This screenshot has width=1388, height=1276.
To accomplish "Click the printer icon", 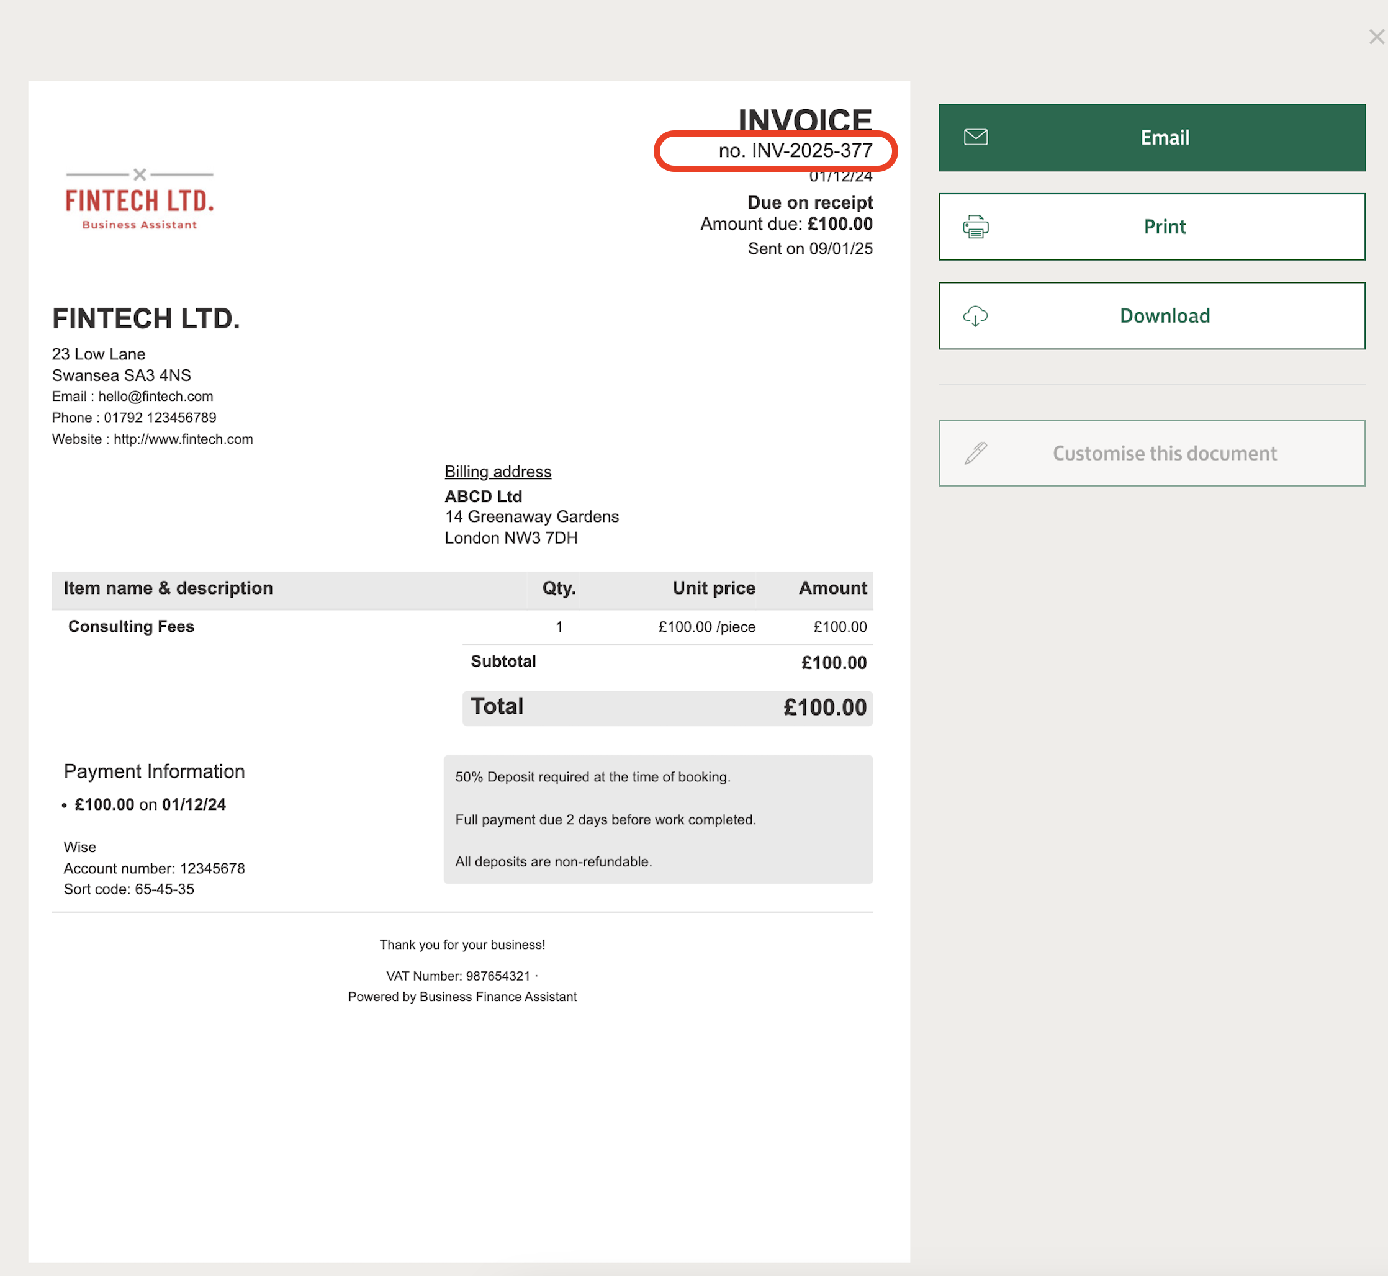I will 975,227.
